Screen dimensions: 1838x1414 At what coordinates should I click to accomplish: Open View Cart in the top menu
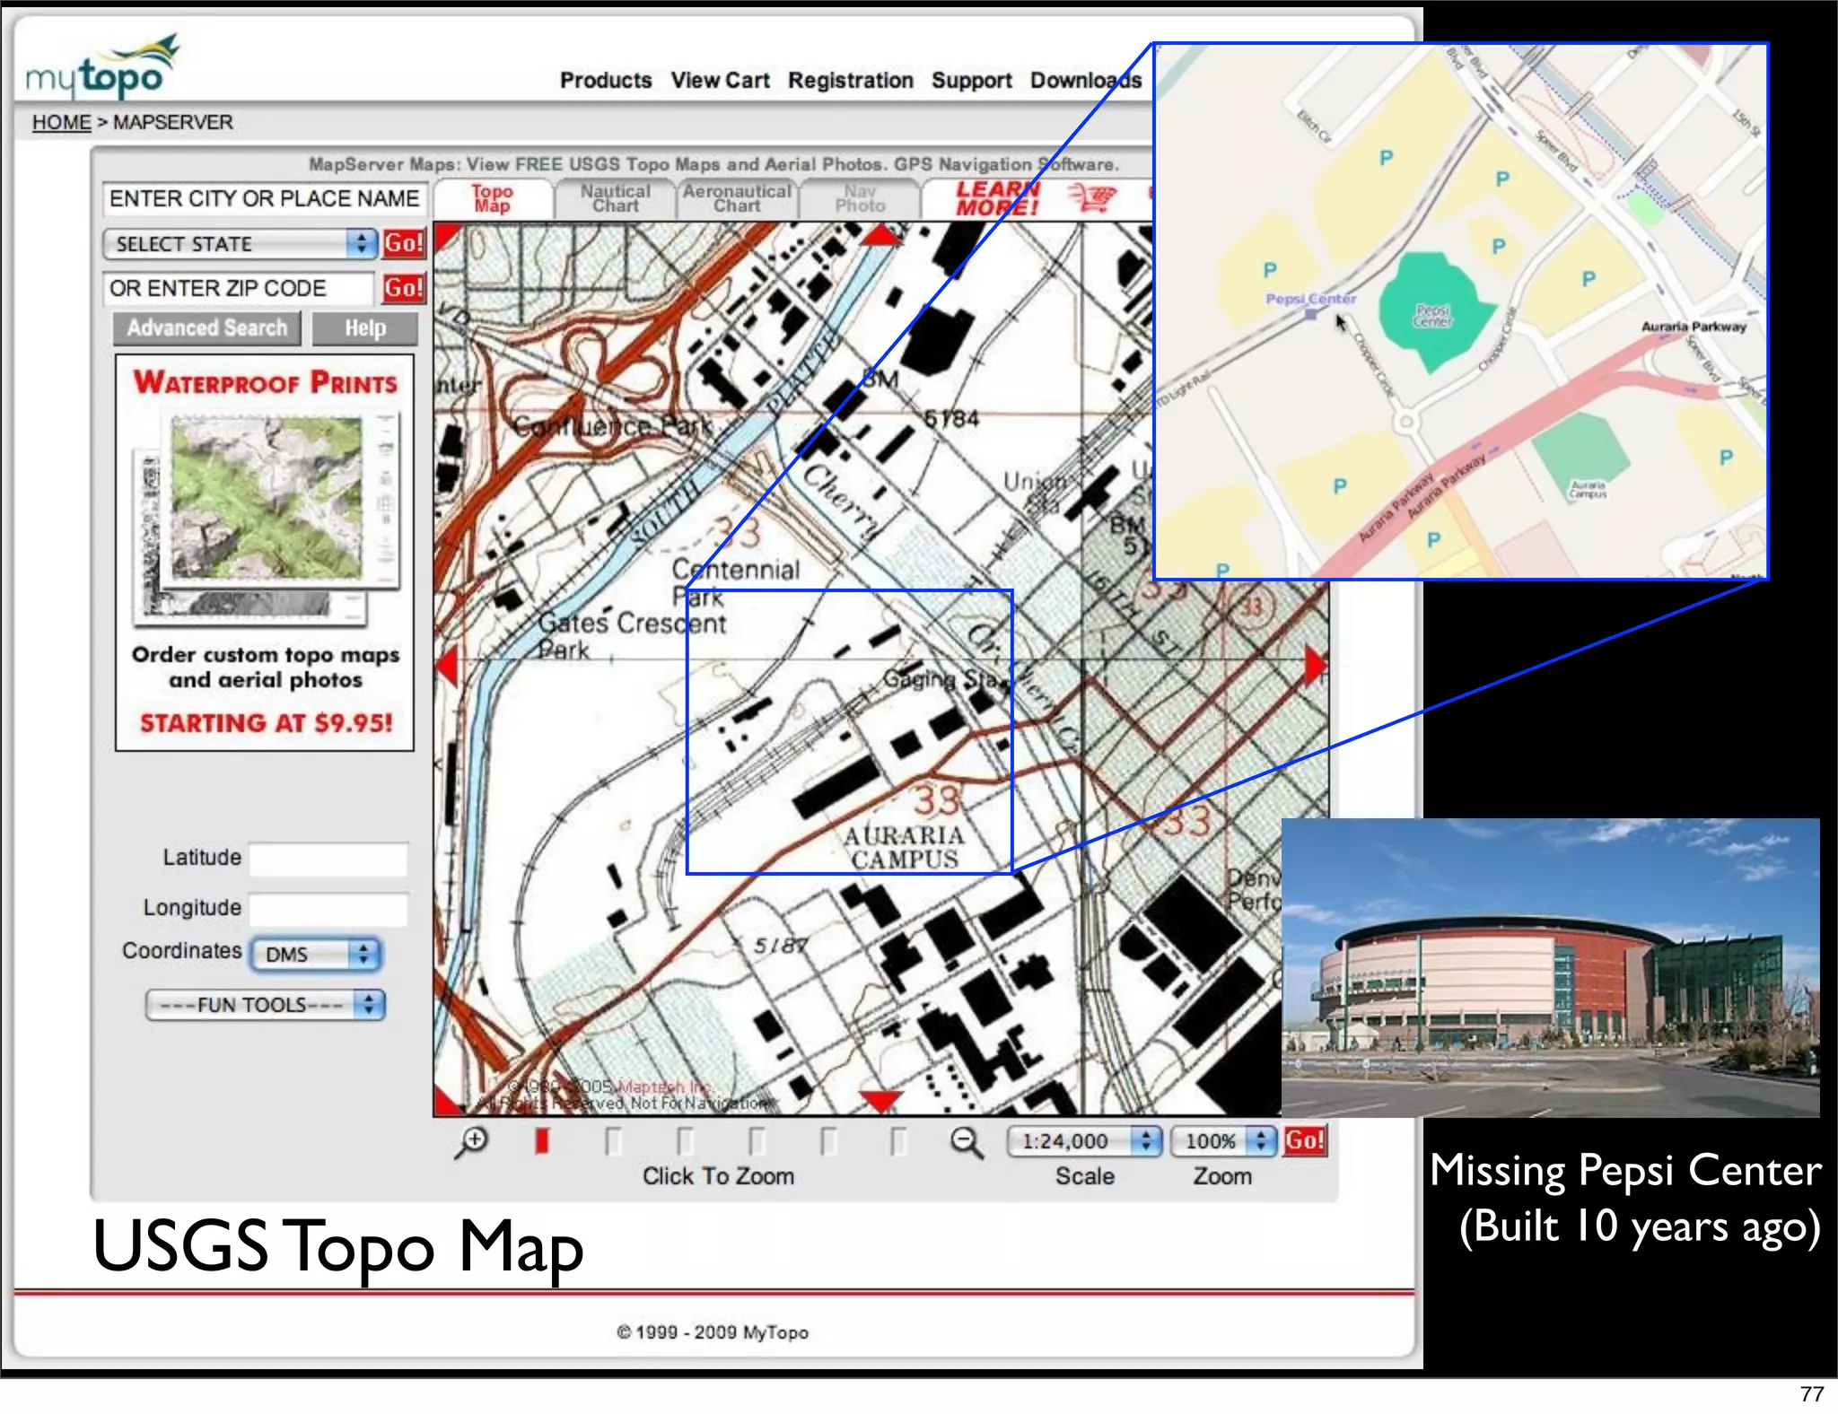pyautogui.click(x=720, y=80)
